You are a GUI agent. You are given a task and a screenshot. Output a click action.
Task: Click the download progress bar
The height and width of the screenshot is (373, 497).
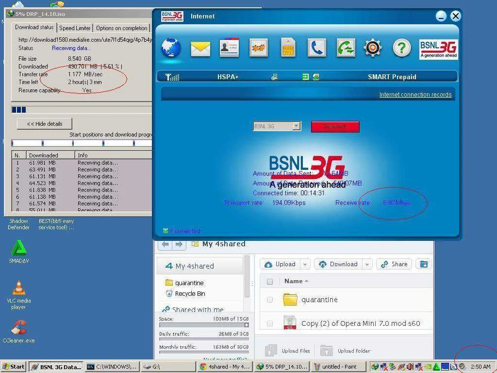click(82, 110)
